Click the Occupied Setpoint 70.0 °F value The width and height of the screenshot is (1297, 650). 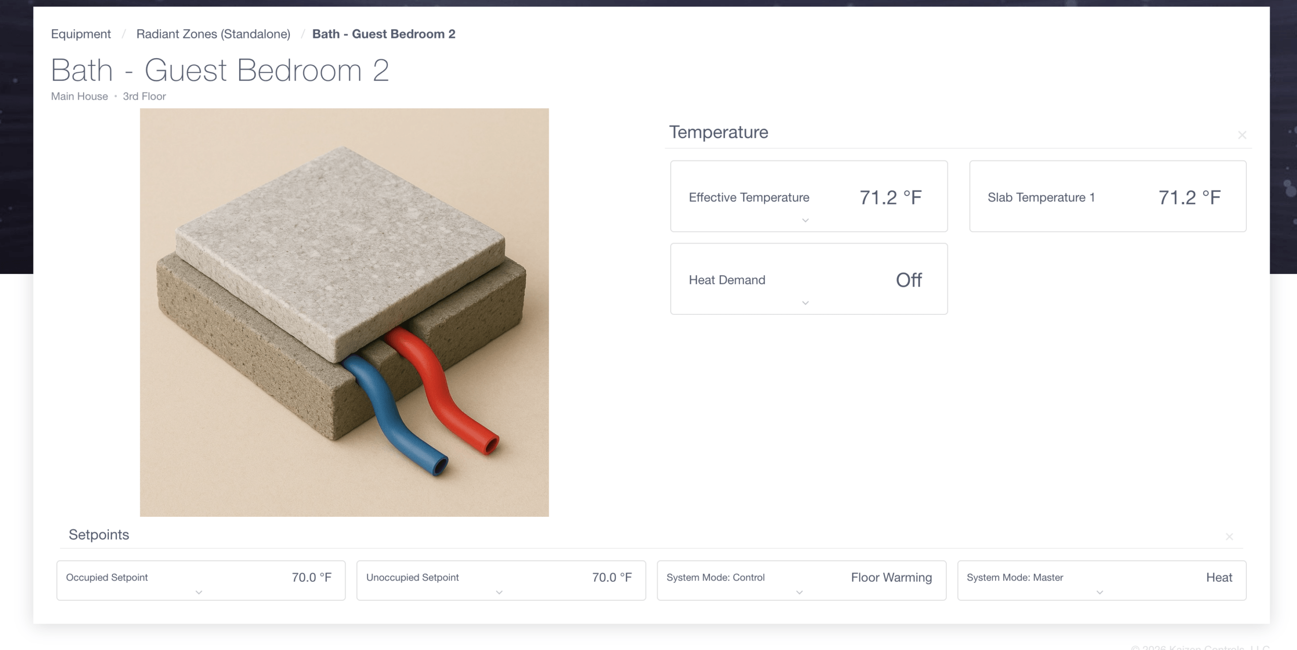(311, 577)
